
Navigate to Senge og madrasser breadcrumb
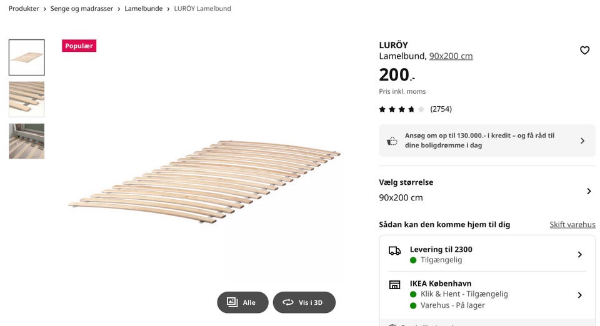pos(81,9)
